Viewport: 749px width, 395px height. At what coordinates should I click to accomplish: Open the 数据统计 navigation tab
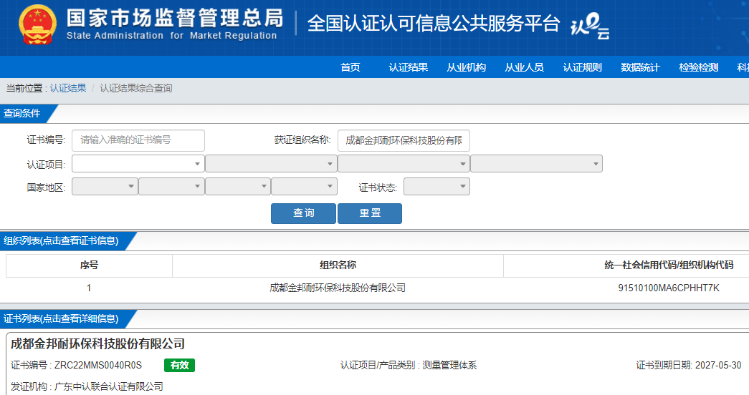click(x=640, y=67)
